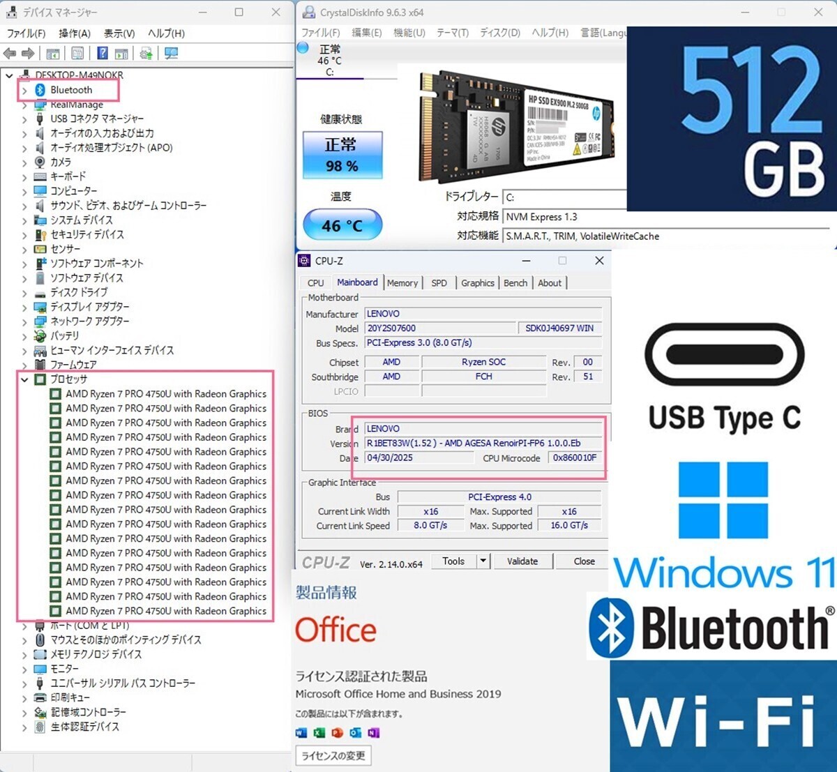Click the 正常 98% health status indicator

click(341, 156)
